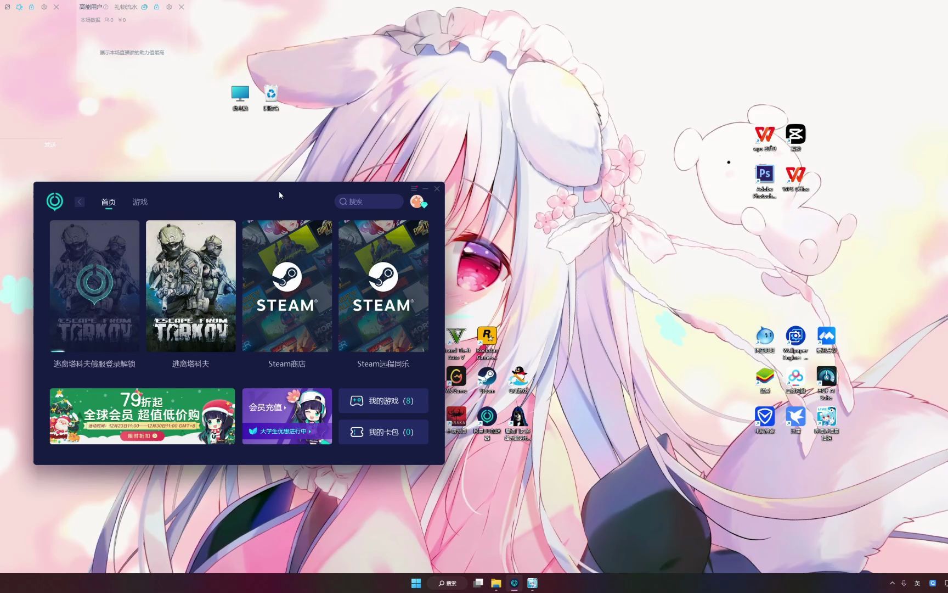Select the Adobe Photoshop desktop shortcut
The width and height of the screenshot is (948, 593).
765,181
